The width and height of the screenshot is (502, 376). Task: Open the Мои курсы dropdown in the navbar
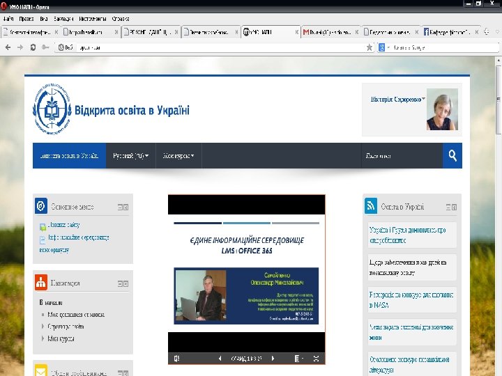point(178,156)
